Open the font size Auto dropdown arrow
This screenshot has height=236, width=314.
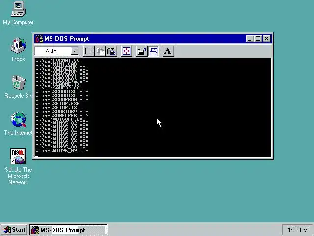click(74, 51)
